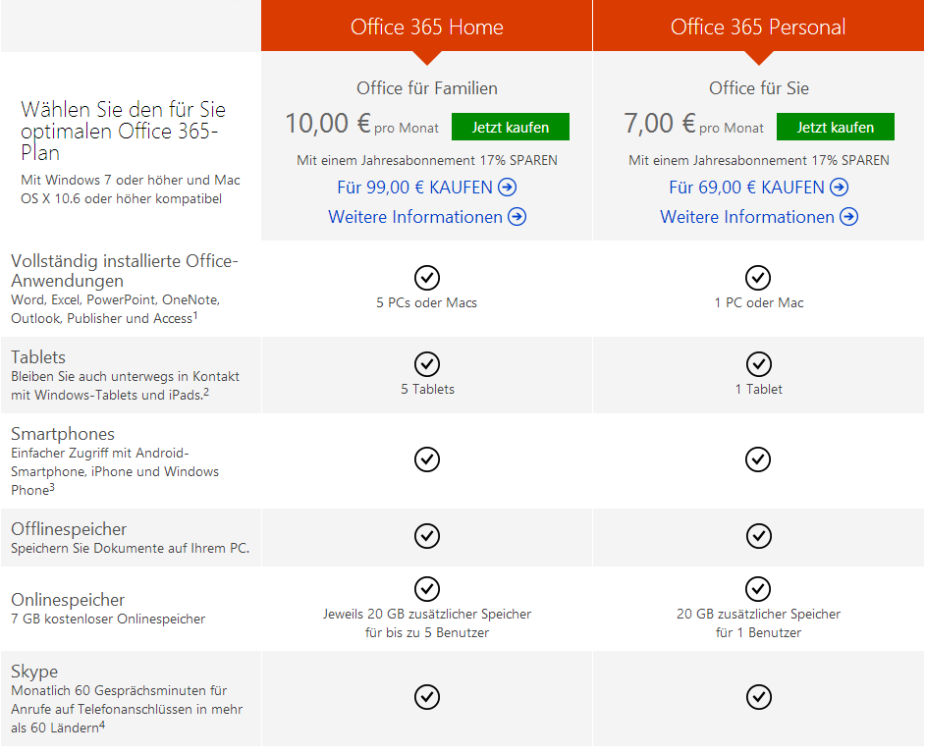The image size is (925, 755).
Task: Open Weitere Informationen under Office 365 Personal
Action: [758, 217]
